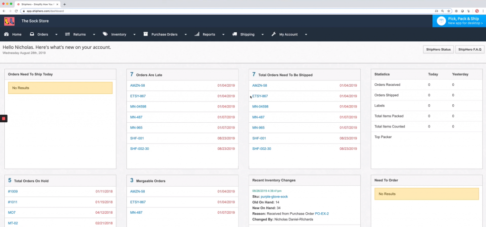
Task: Open AMZN-58 in Orders Are Late
Action: pyautogui.click(x=138, y=85)
